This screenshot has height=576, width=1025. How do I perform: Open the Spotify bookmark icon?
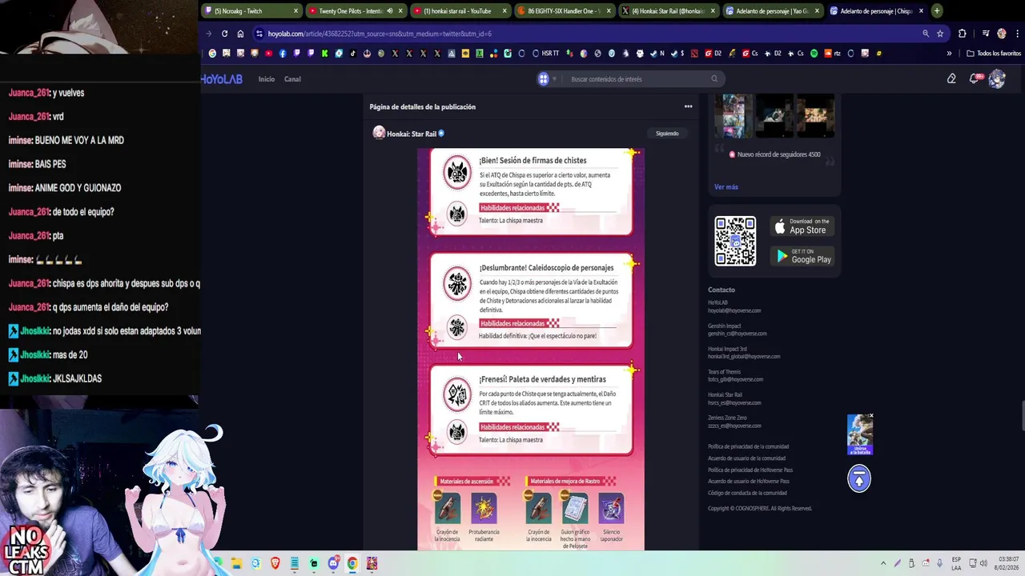[814, 54]
